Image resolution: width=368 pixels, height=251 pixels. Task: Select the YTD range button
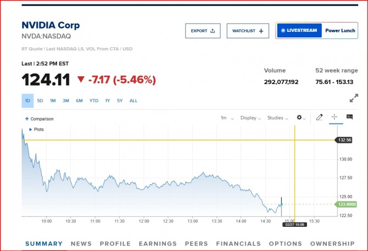94,101
